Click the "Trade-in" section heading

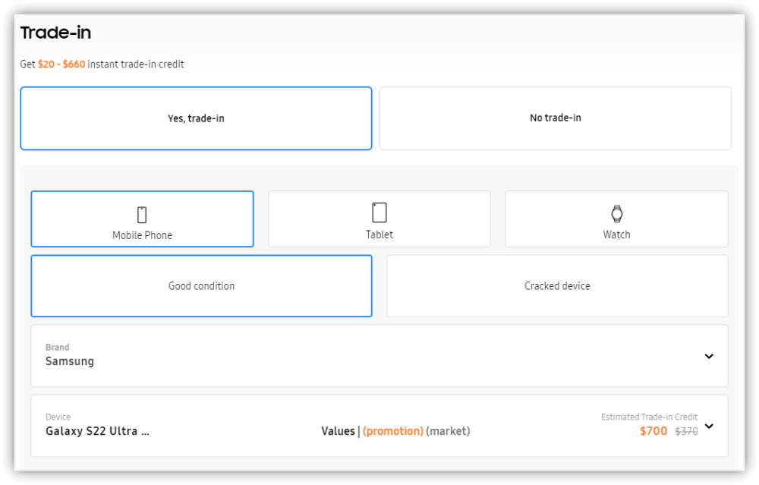(55, 33)
